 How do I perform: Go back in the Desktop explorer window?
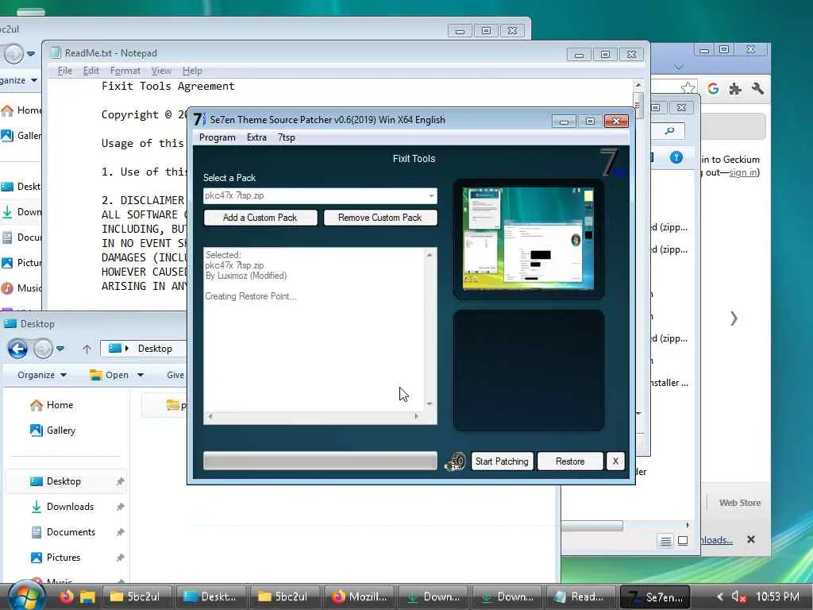click(x=17, y=349)
